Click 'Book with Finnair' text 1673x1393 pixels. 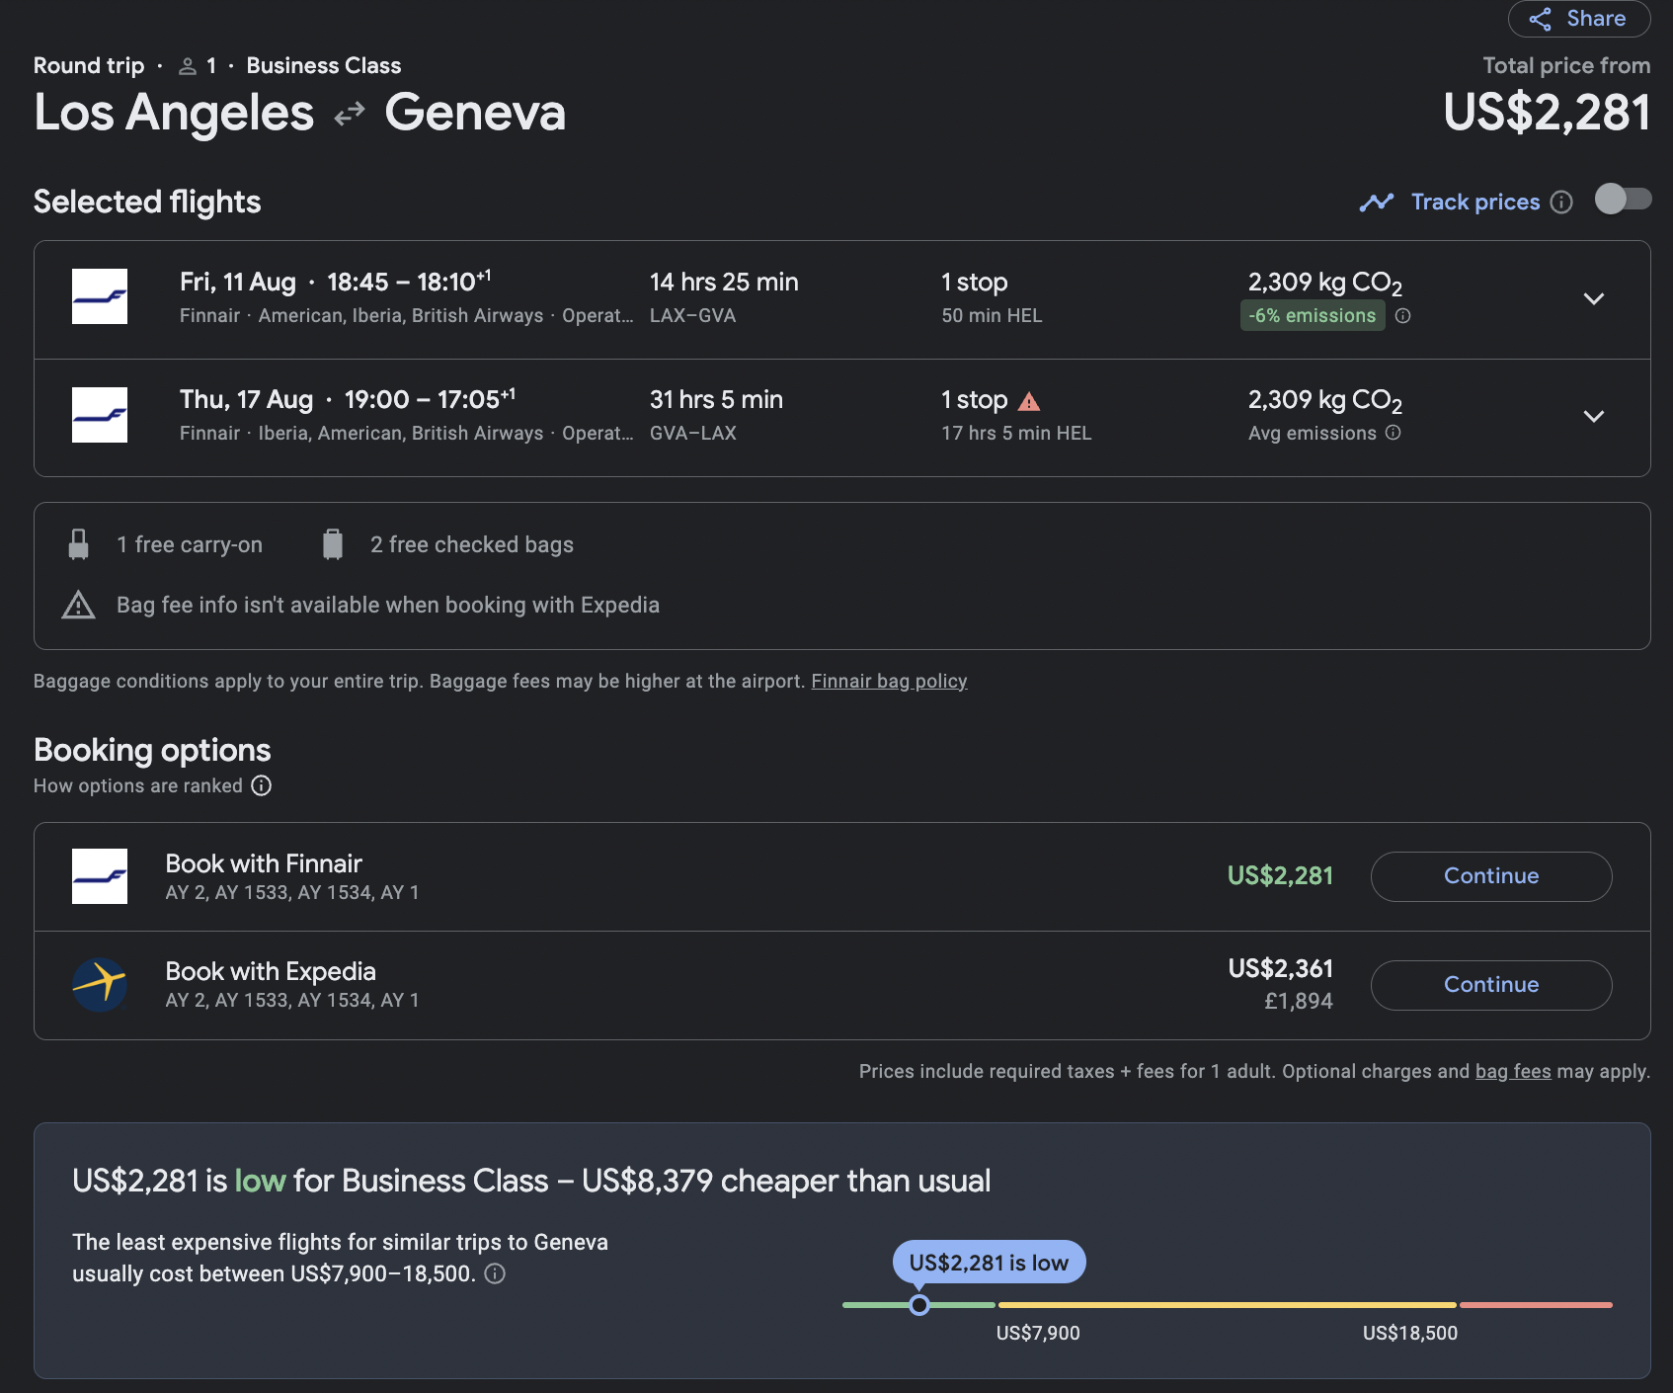pos(264,863)
